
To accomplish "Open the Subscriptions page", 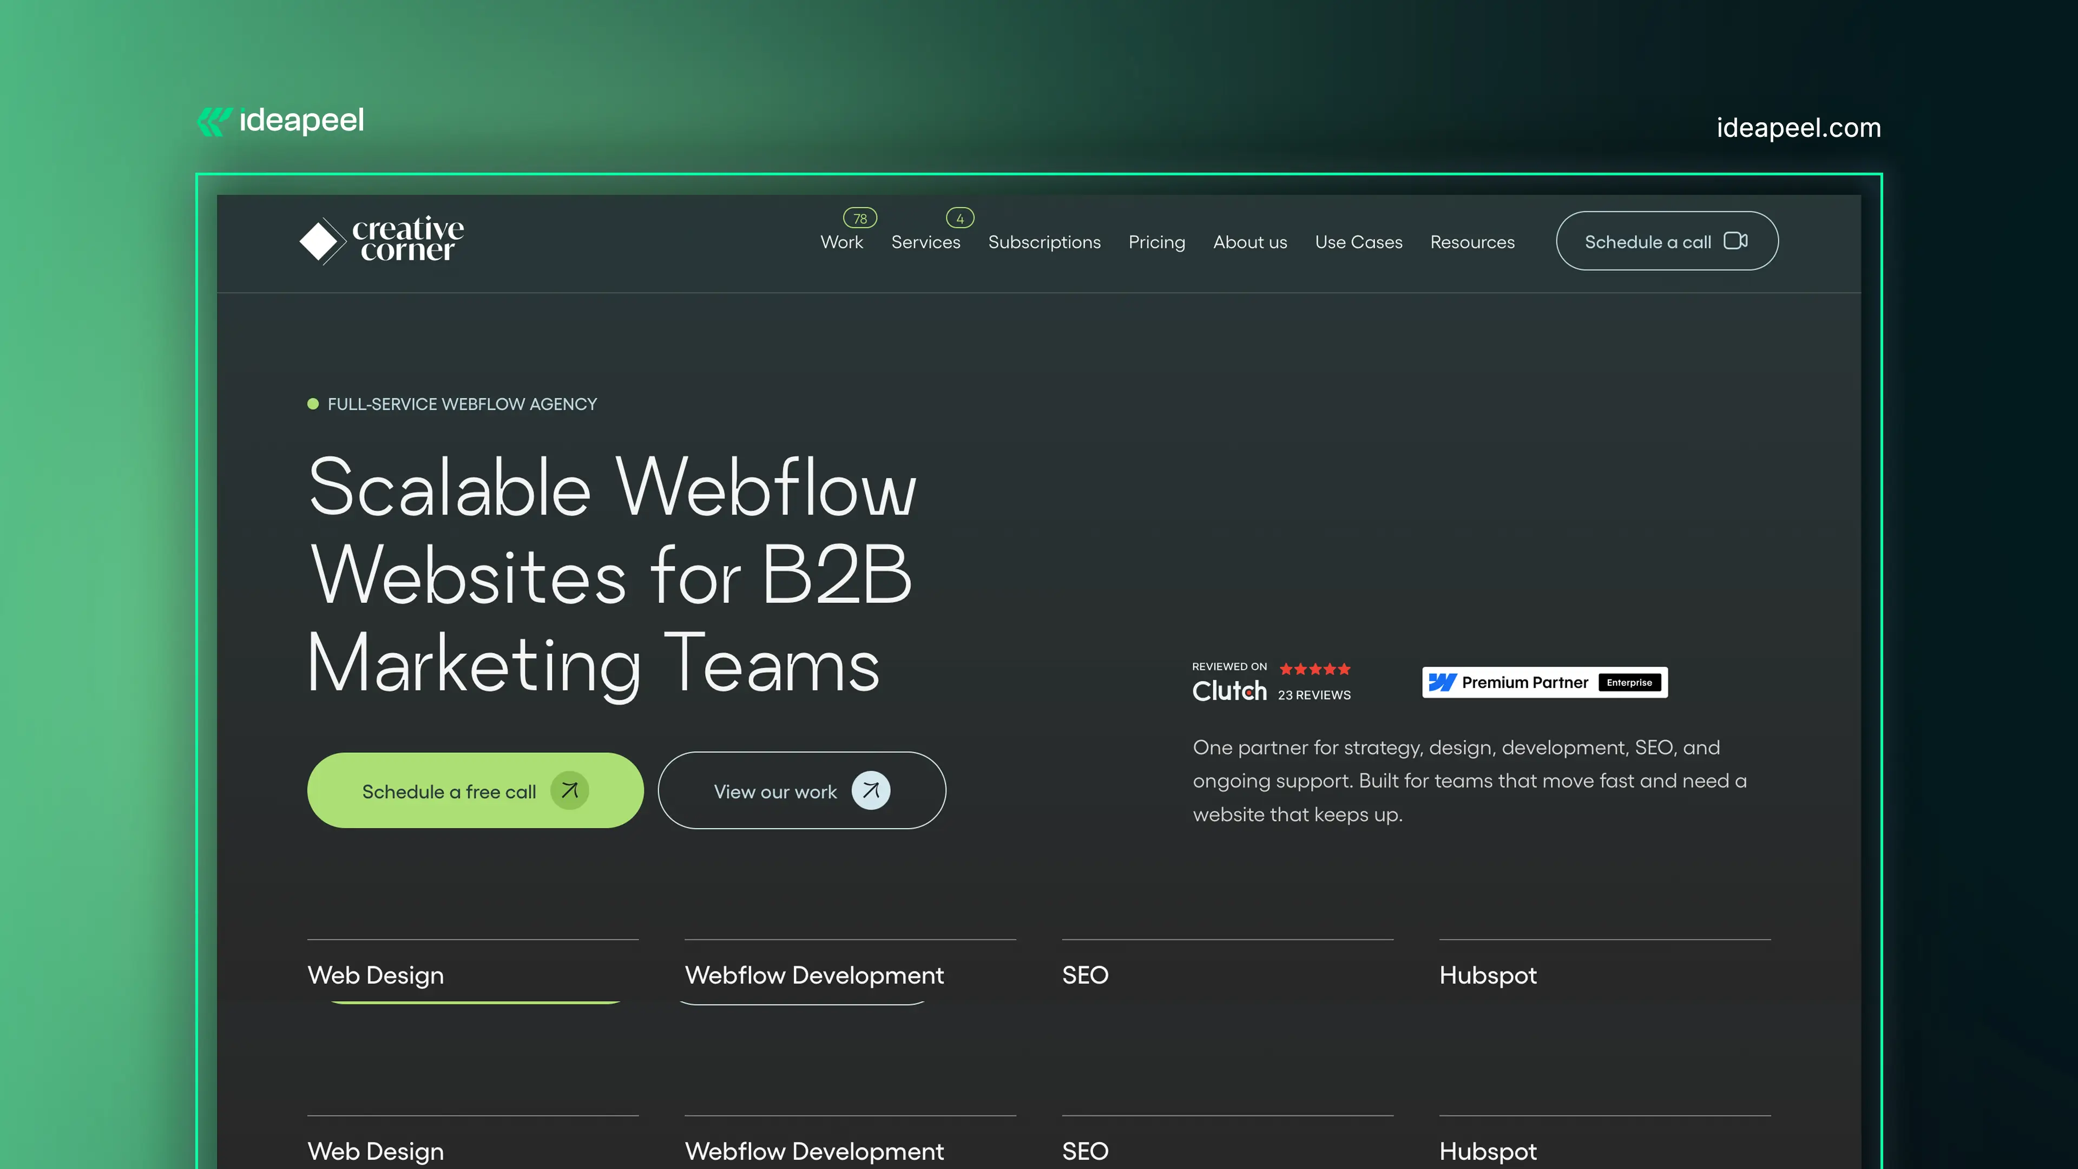I will (1044, 242).
